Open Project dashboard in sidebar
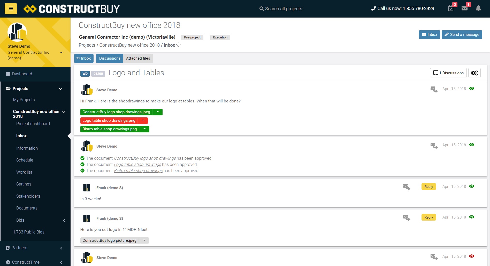The height and width of the screenshot is (266, 490). (33, 124)
